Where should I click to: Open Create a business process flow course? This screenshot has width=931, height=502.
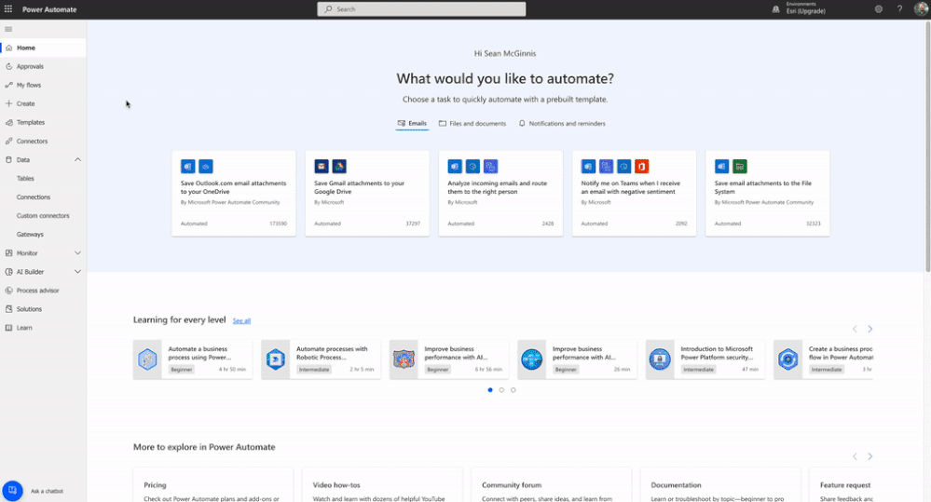coord(824,359)
